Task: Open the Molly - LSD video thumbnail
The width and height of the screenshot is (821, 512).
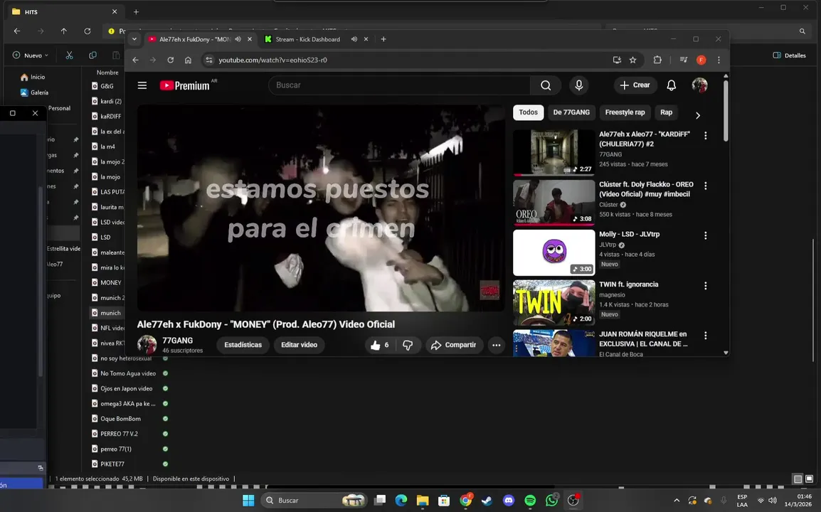Action: (x=554, y=253)
